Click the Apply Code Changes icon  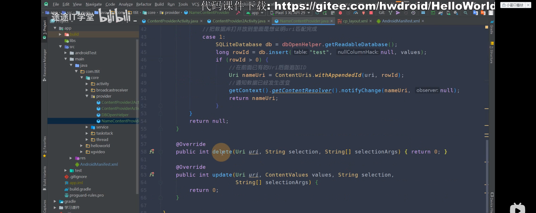point(333,13)
